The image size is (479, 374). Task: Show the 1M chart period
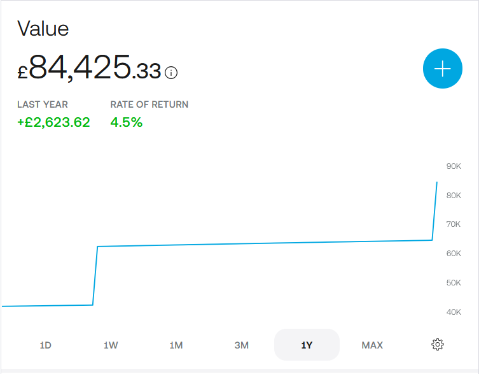[176, 345]
